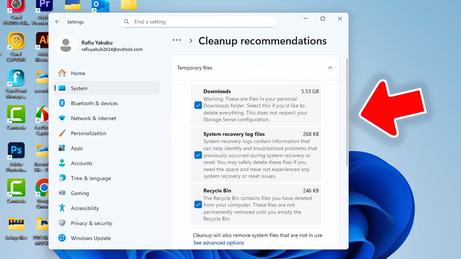Open Network & internet settings
Viewport: 461px width, 259px height.
click(107, 118)
